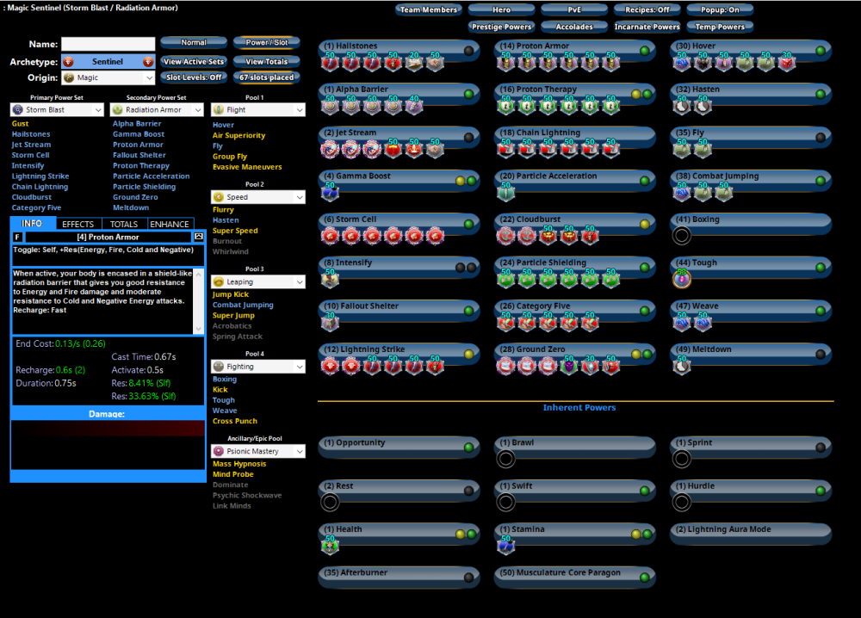The image size is (861, 618).
Task: Click the Particle Acceleration enhancement slot
Action: [505, 192]
